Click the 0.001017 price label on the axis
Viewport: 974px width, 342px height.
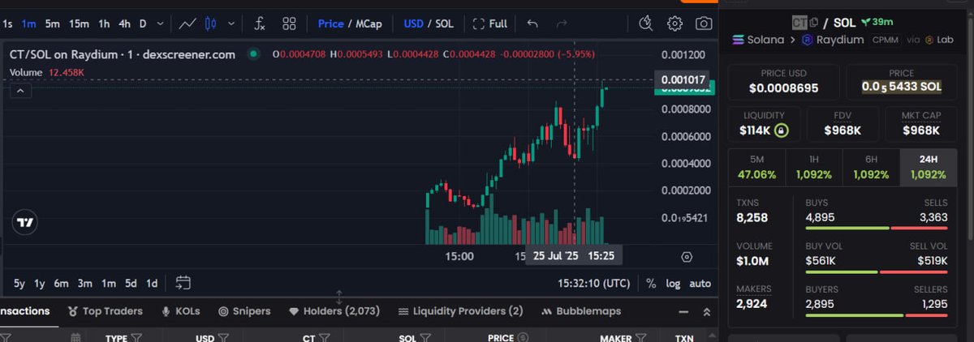[x=683, y=79]
